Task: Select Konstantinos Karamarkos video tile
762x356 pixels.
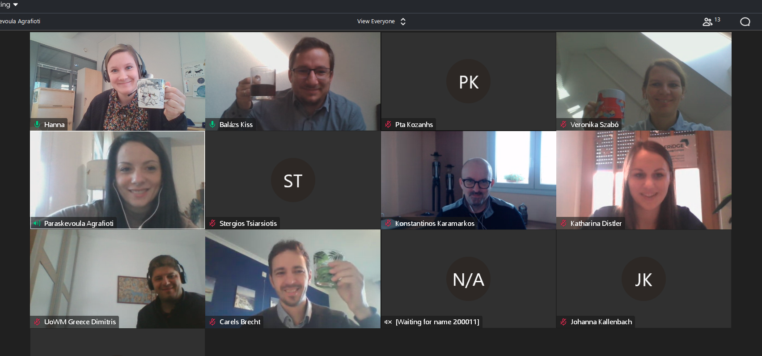Action: point(468,180)
